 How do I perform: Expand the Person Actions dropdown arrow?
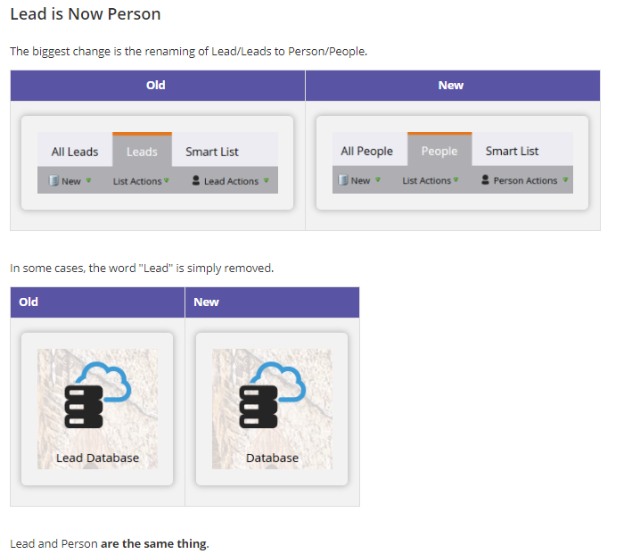(x=565, y=180)
